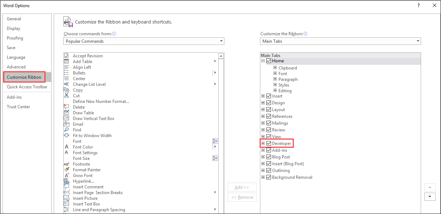Click the Center alignment icon

tap(66, 79)
